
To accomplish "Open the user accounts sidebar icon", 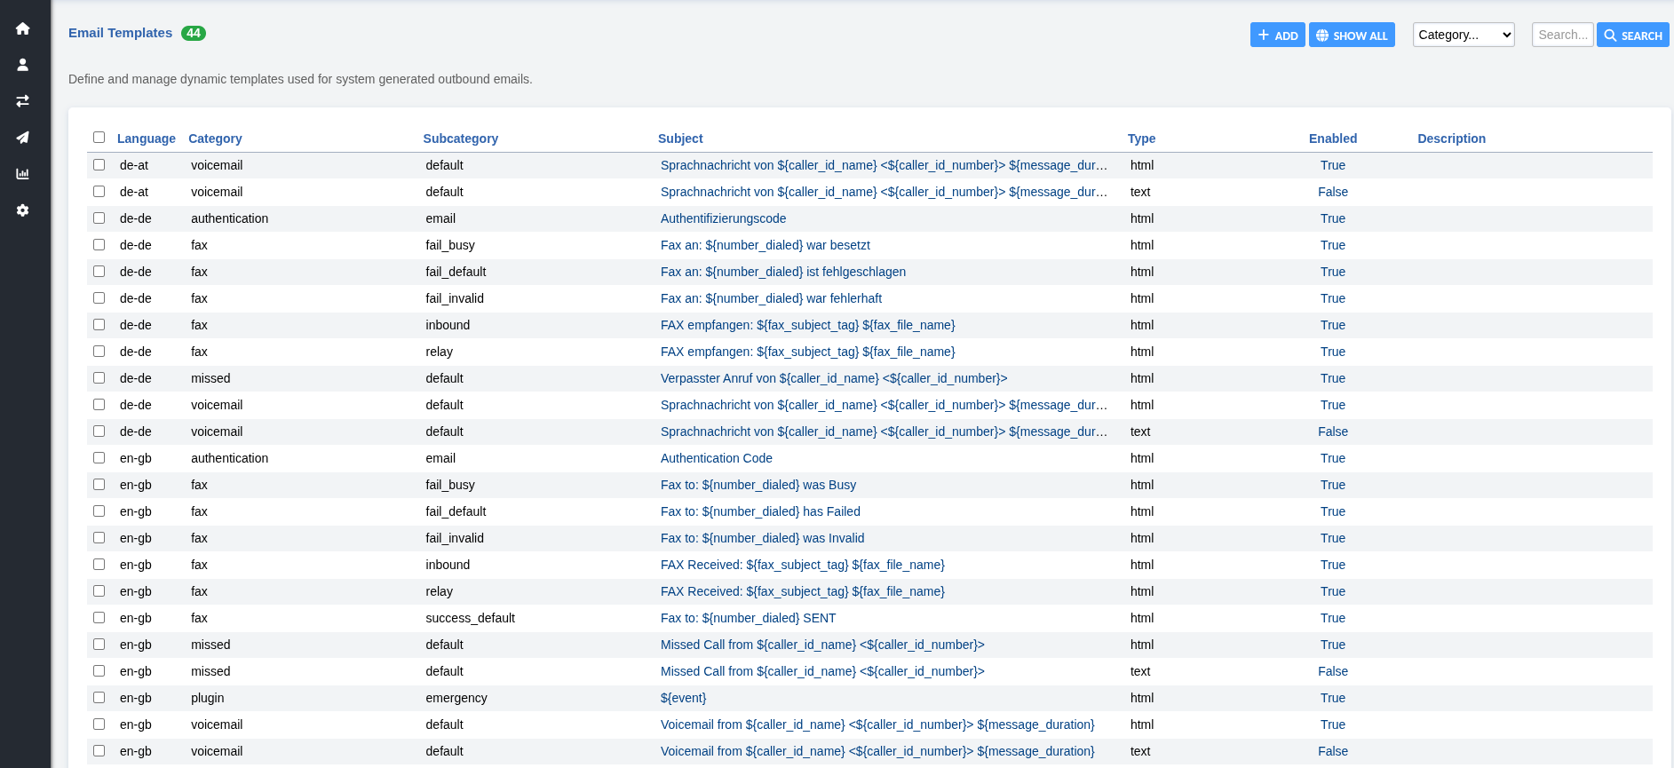I will (x=23, y=65).
